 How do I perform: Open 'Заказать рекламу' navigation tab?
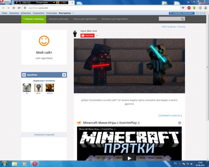(59, 19)
